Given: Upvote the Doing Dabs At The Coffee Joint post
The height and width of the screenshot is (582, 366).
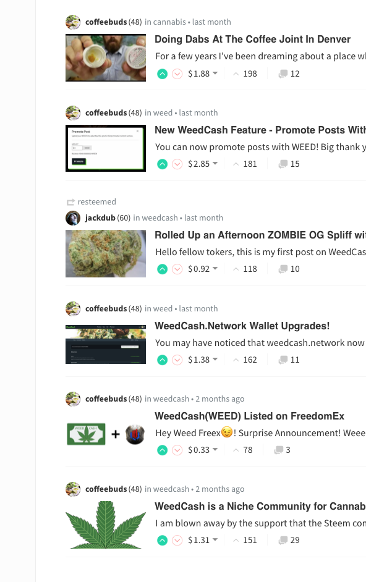Looking at the screenshot, I should [x=163, y=74].
